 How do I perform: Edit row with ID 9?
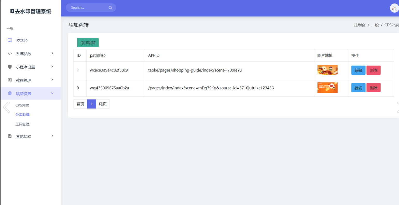click(358, 88)
